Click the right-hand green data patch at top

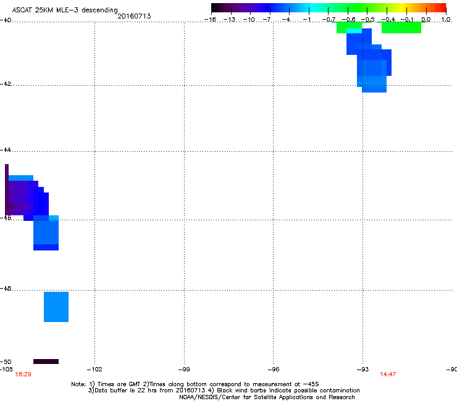(401, 28)
